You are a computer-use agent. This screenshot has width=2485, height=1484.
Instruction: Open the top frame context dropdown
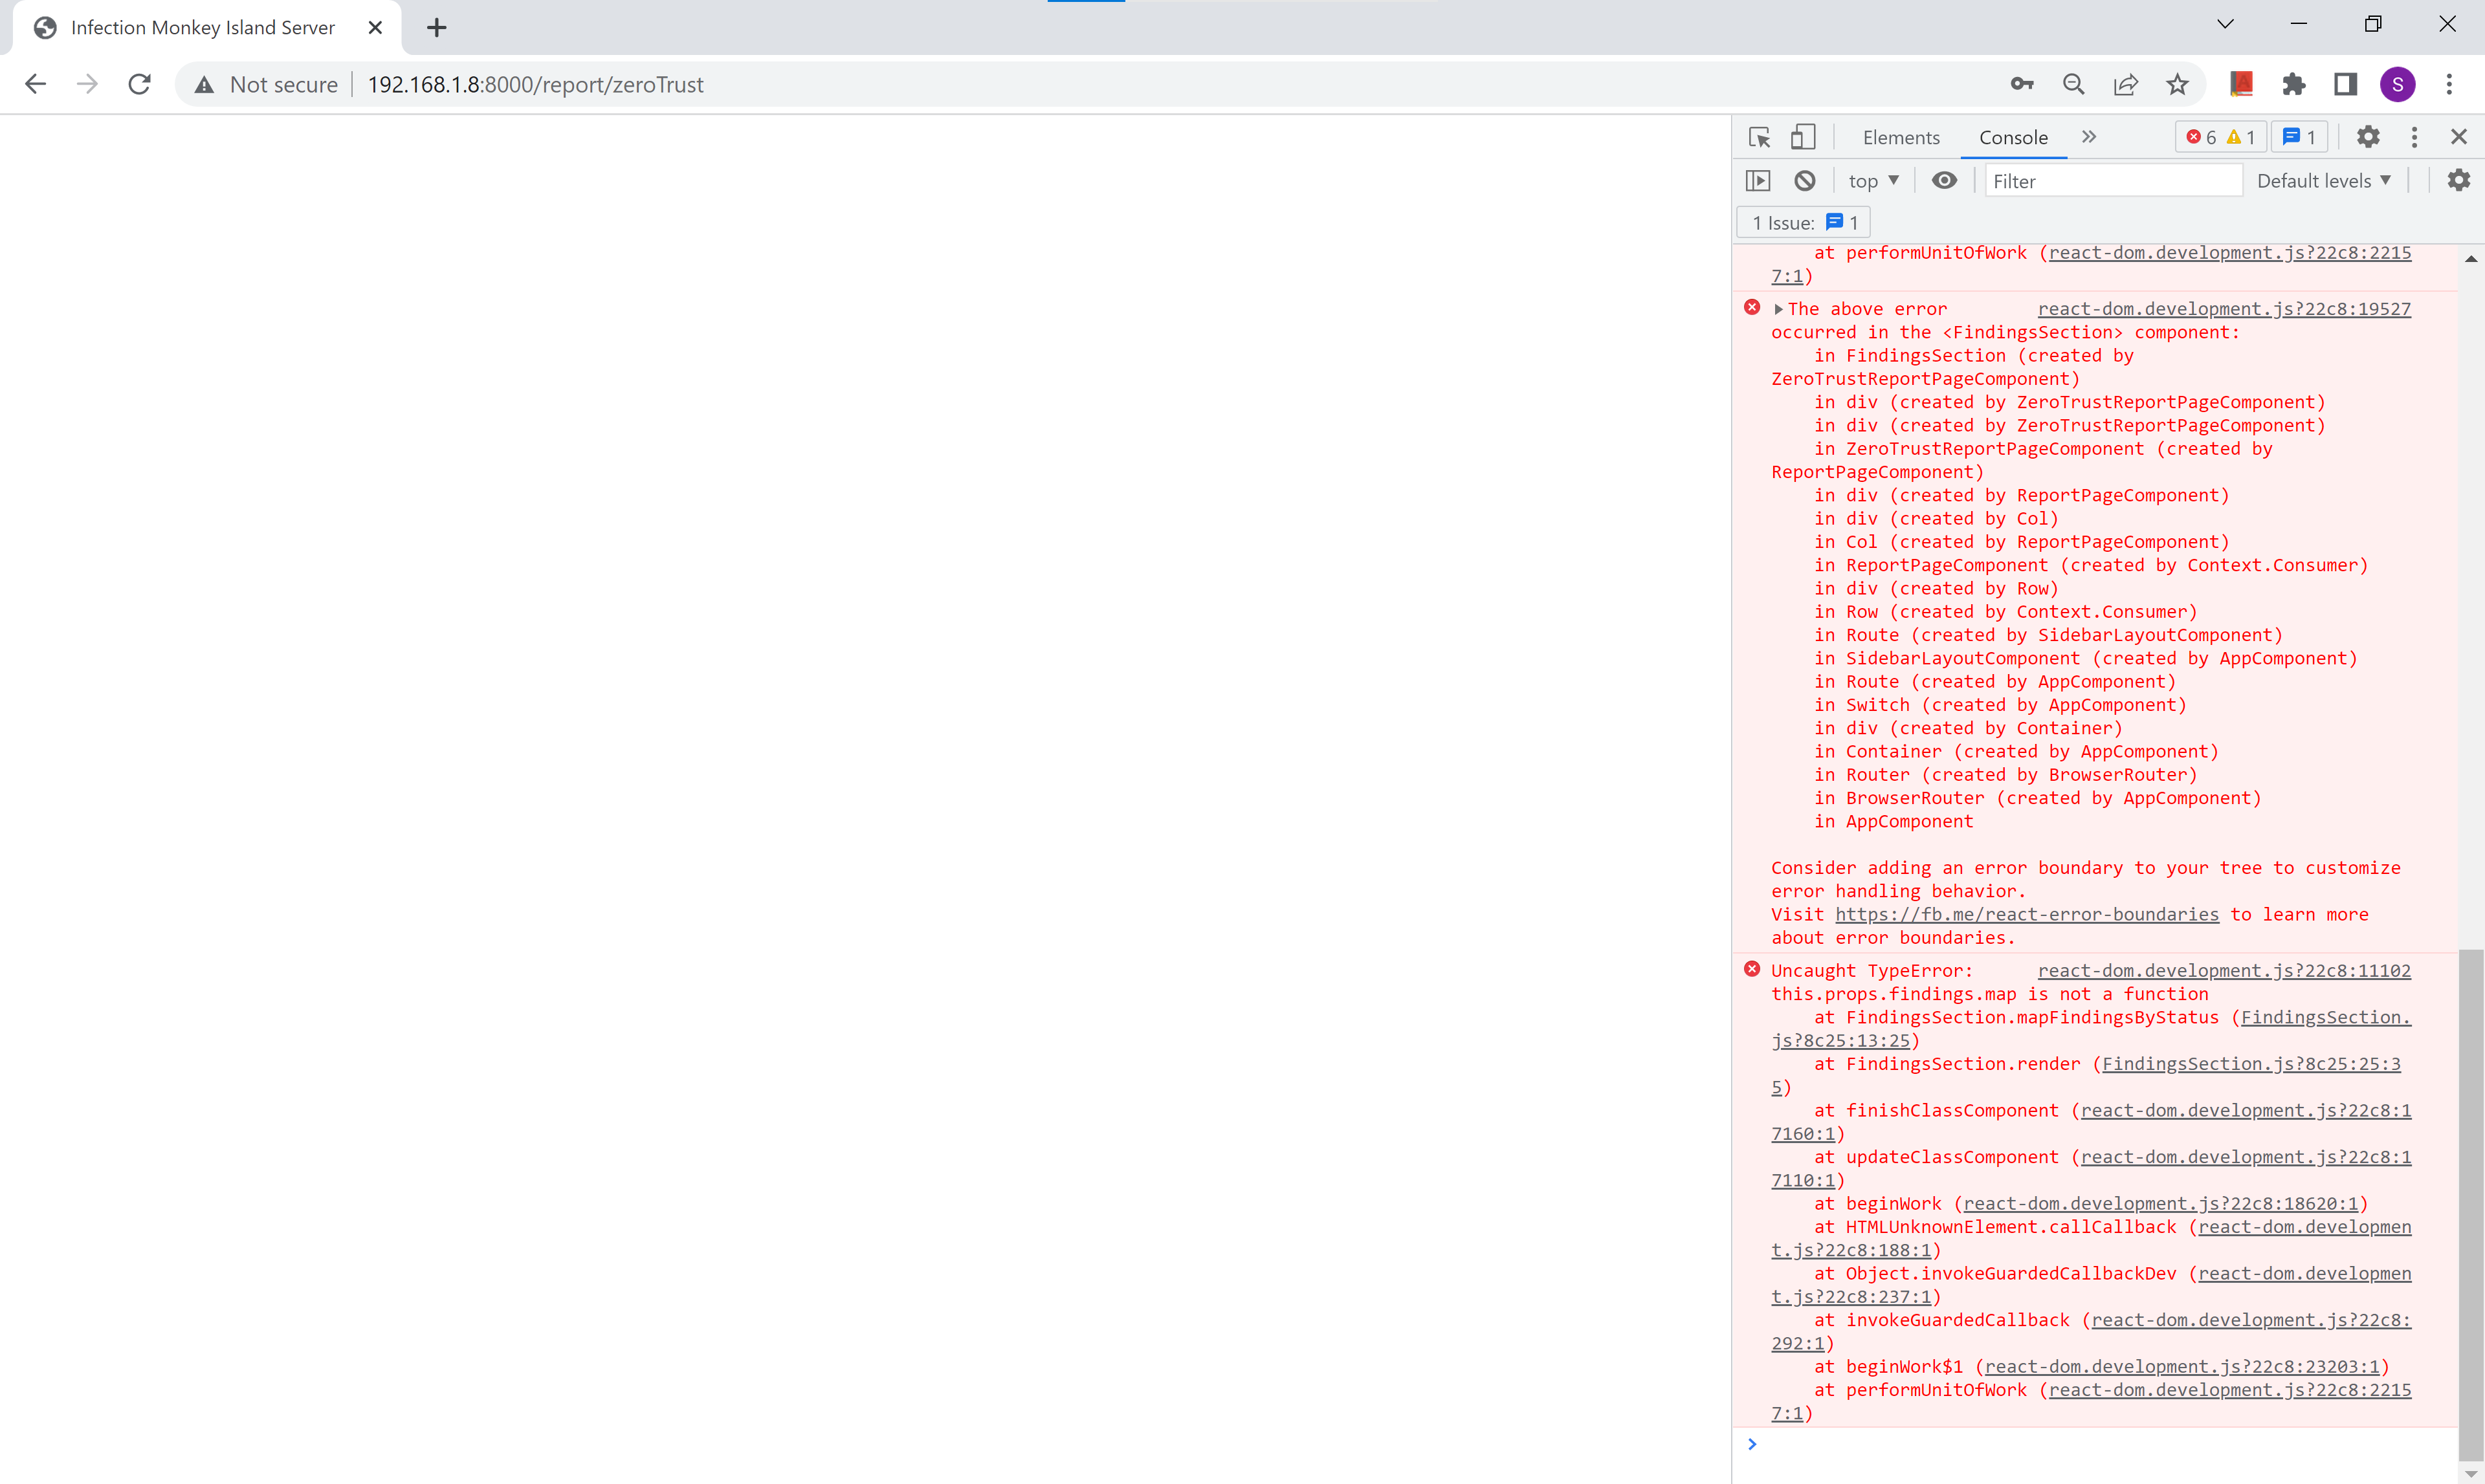coord(1873,181)
